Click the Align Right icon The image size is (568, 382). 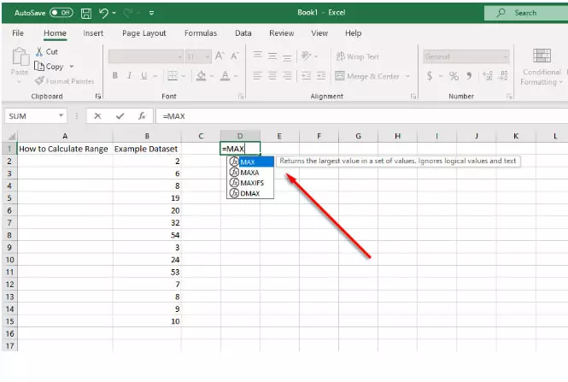click(x=287, y=76)
